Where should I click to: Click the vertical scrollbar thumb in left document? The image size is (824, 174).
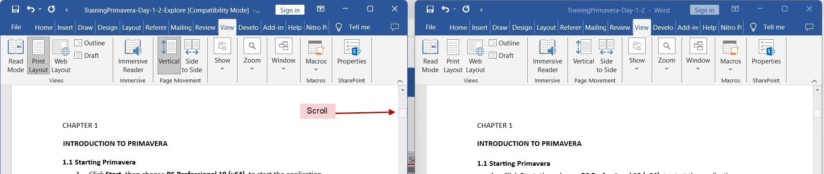[x=402, y=113]
